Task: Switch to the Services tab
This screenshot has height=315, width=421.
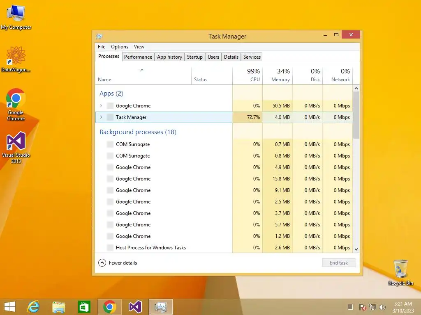Action: point(252,57)
